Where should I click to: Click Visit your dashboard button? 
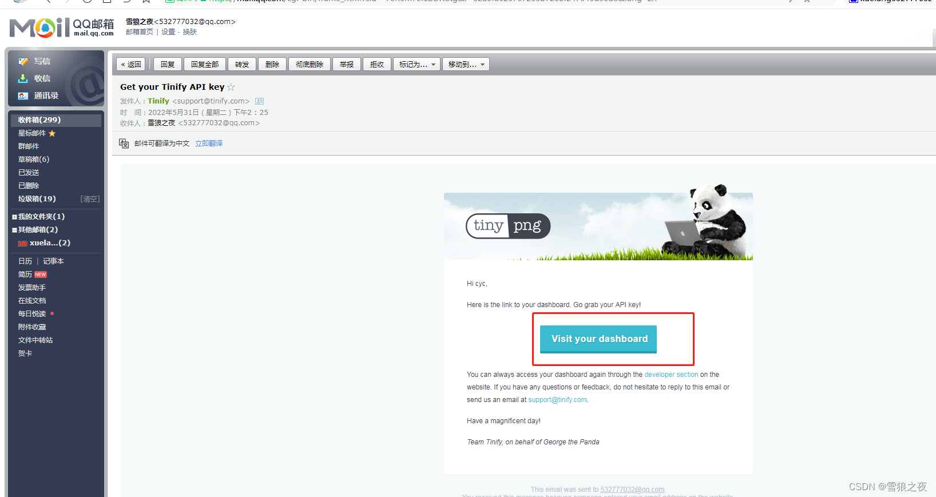[598, 339]
